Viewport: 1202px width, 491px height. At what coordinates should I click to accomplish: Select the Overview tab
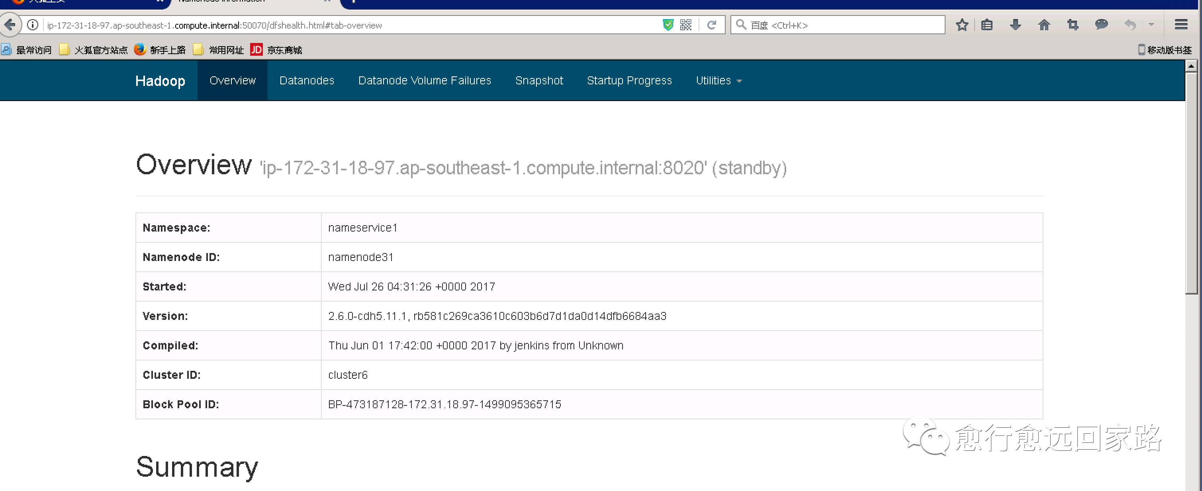click(x=233, y=81)
